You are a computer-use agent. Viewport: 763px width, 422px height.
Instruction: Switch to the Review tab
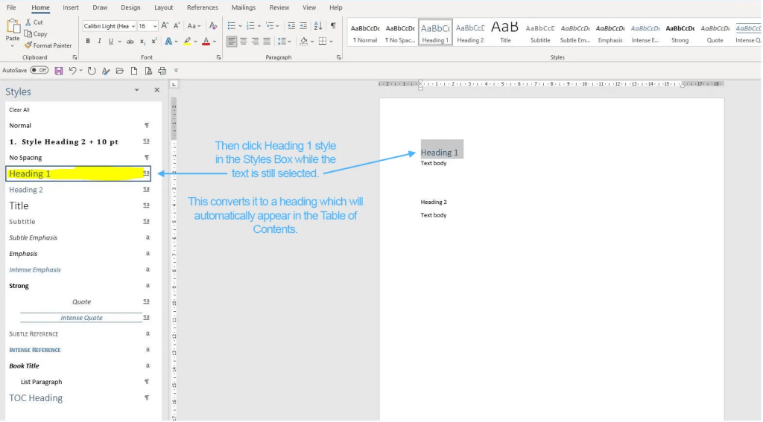coord(279,7)
